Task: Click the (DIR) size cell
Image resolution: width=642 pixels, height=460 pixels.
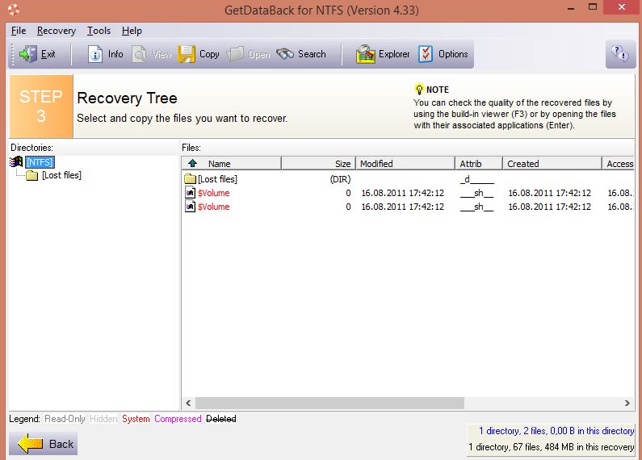Action: [340, 179]
